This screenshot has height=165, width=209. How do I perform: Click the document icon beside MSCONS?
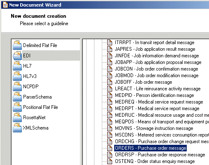point(110,135)
